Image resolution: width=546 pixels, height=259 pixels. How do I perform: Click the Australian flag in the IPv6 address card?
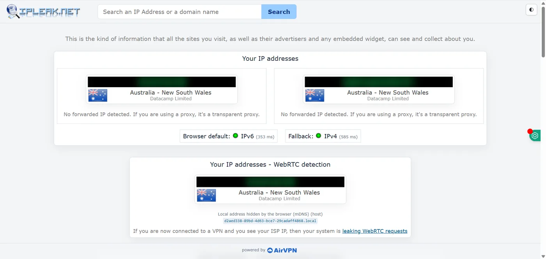click(97, 95)
